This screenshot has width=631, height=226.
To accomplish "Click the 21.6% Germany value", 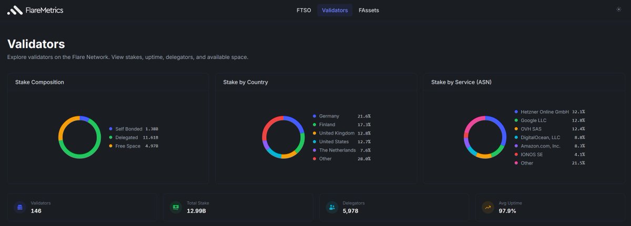I will click(364, 116).
